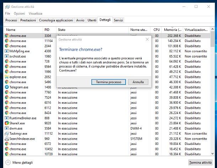Image resolution: width=217 pixels, height=168 pixels.
Task: Click the SearchIndexer.exe icon
Action: 7,139
